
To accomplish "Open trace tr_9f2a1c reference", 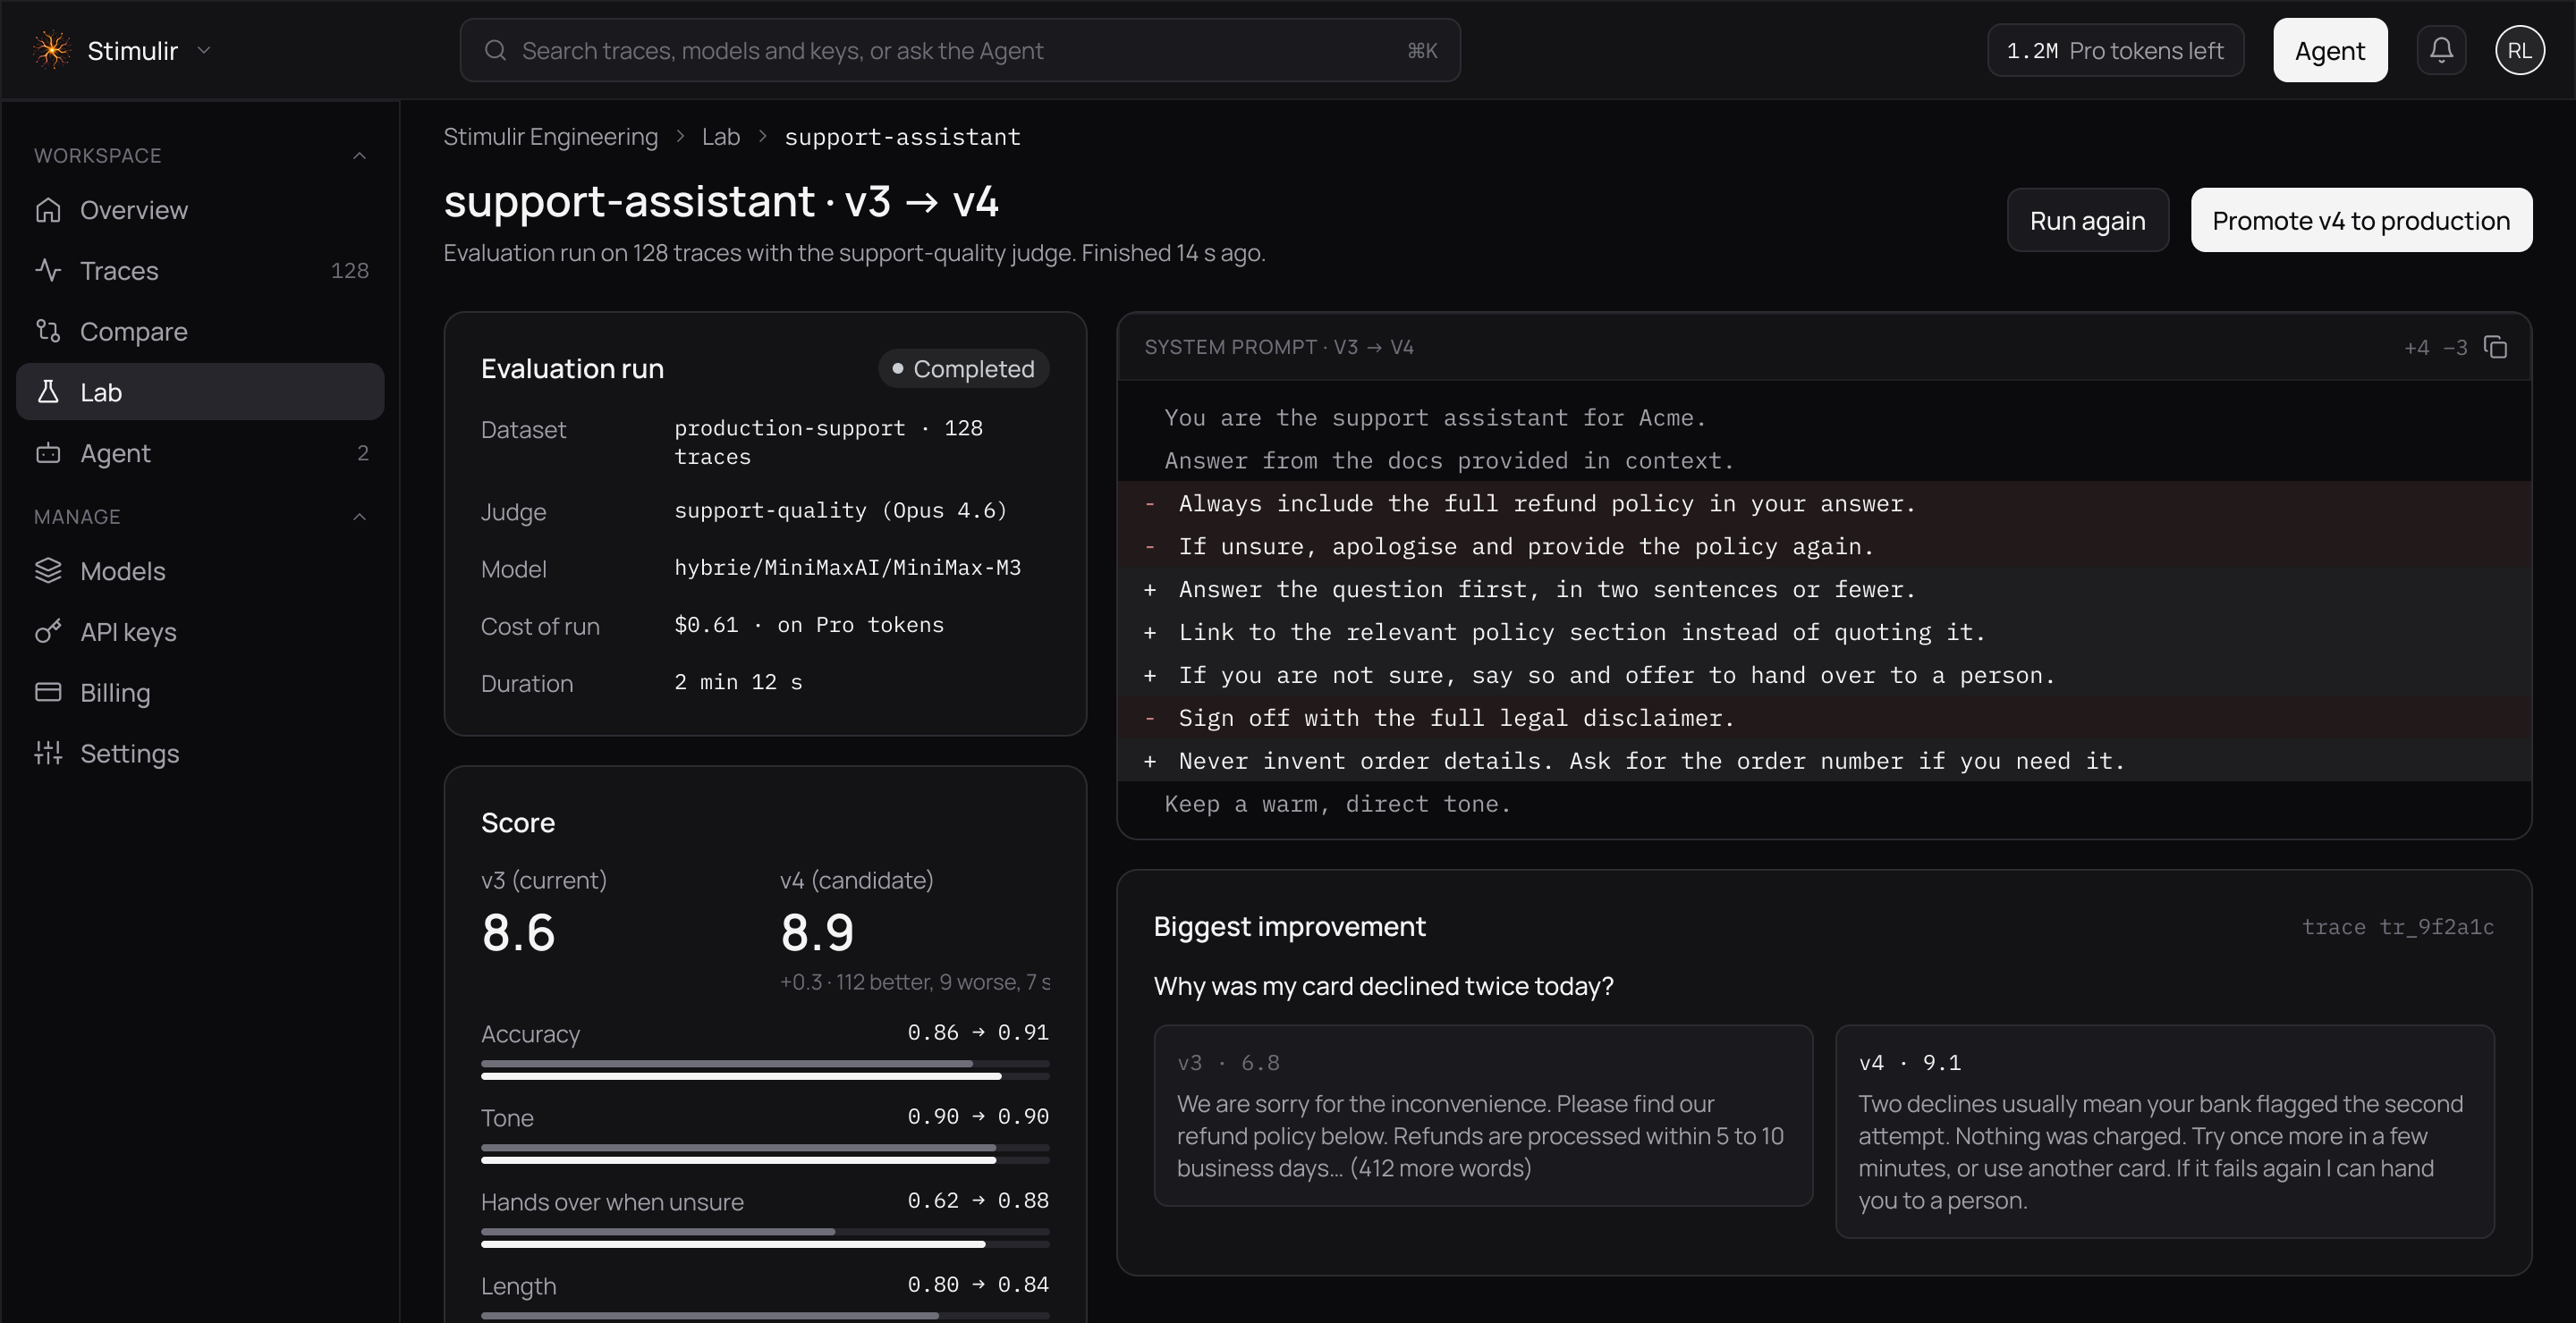I will 2398,927.
